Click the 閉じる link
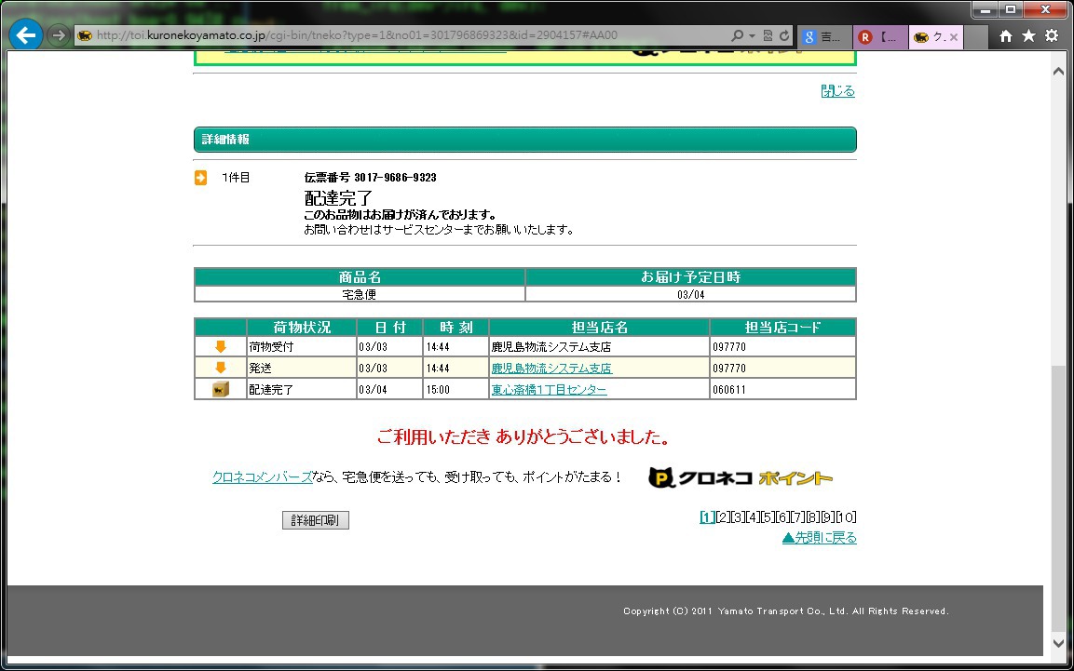The height and width of the screenshot is (671, 1074). pos(837,91)
